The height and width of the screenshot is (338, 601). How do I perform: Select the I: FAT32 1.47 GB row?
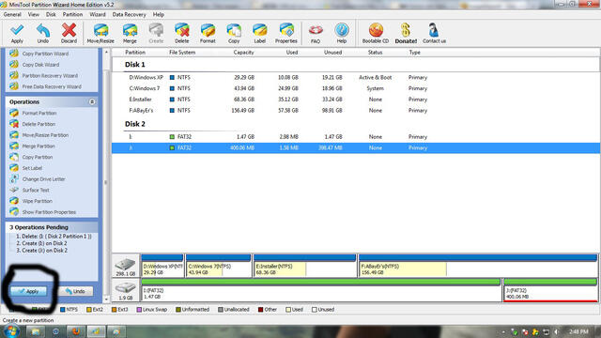pos(356,137)
